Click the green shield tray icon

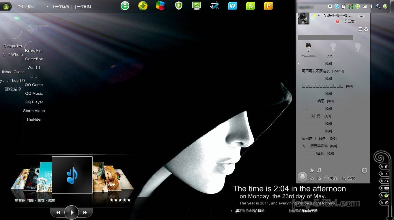(385, 6)
